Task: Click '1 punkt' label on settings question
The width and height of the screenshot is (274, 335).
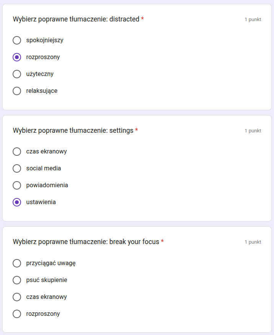Action: (x=253, y=131)
